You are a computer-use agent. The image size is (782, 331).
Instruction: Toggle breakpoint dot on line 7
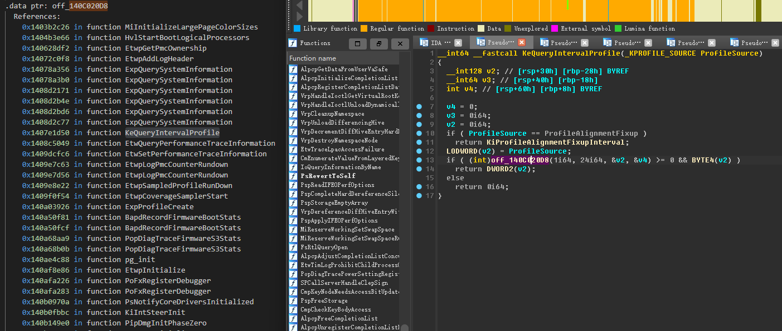[x=419, y=106]
